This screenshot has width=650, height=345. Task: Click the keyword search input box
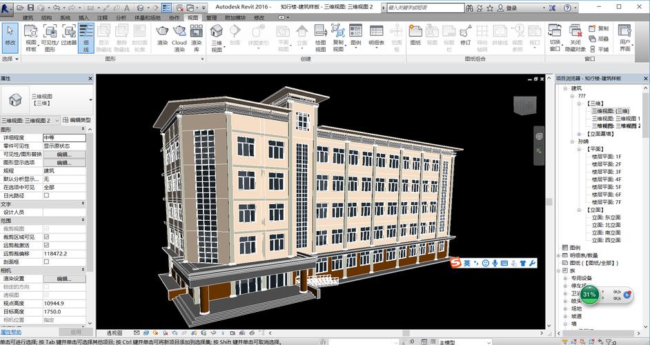(426, 8)
